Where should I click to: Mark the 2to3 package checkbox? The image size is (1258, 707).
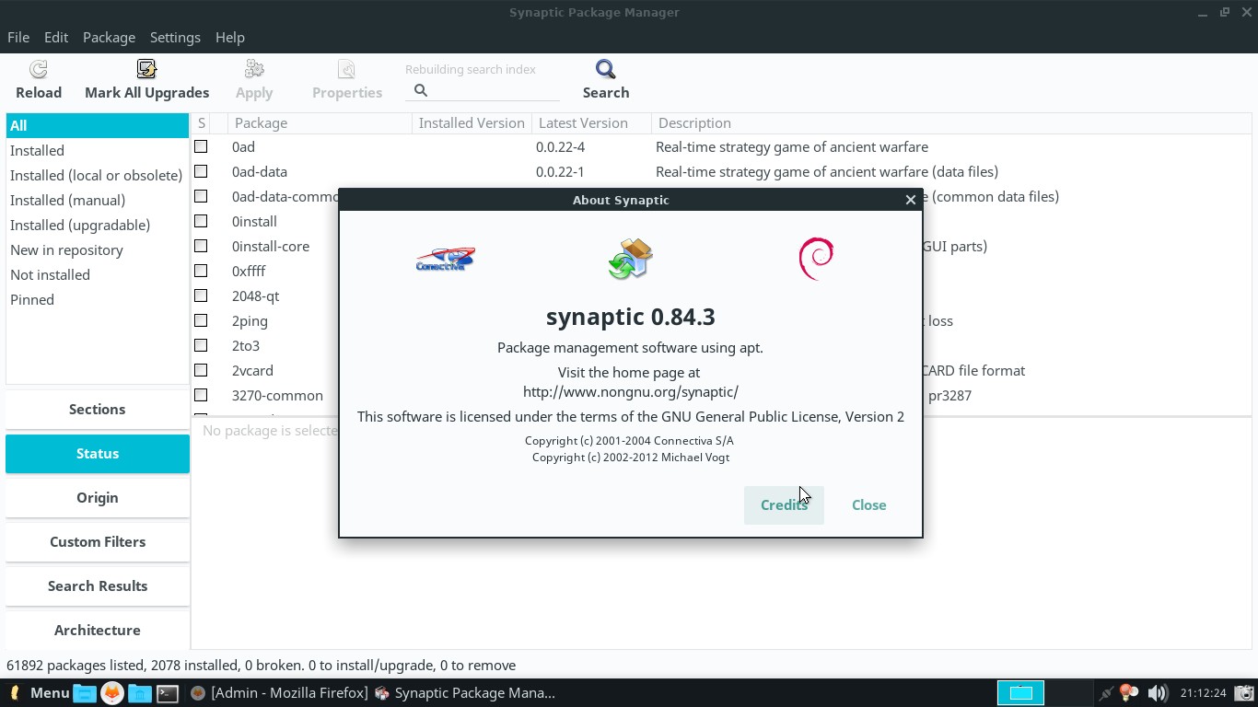tap(201, 345)
